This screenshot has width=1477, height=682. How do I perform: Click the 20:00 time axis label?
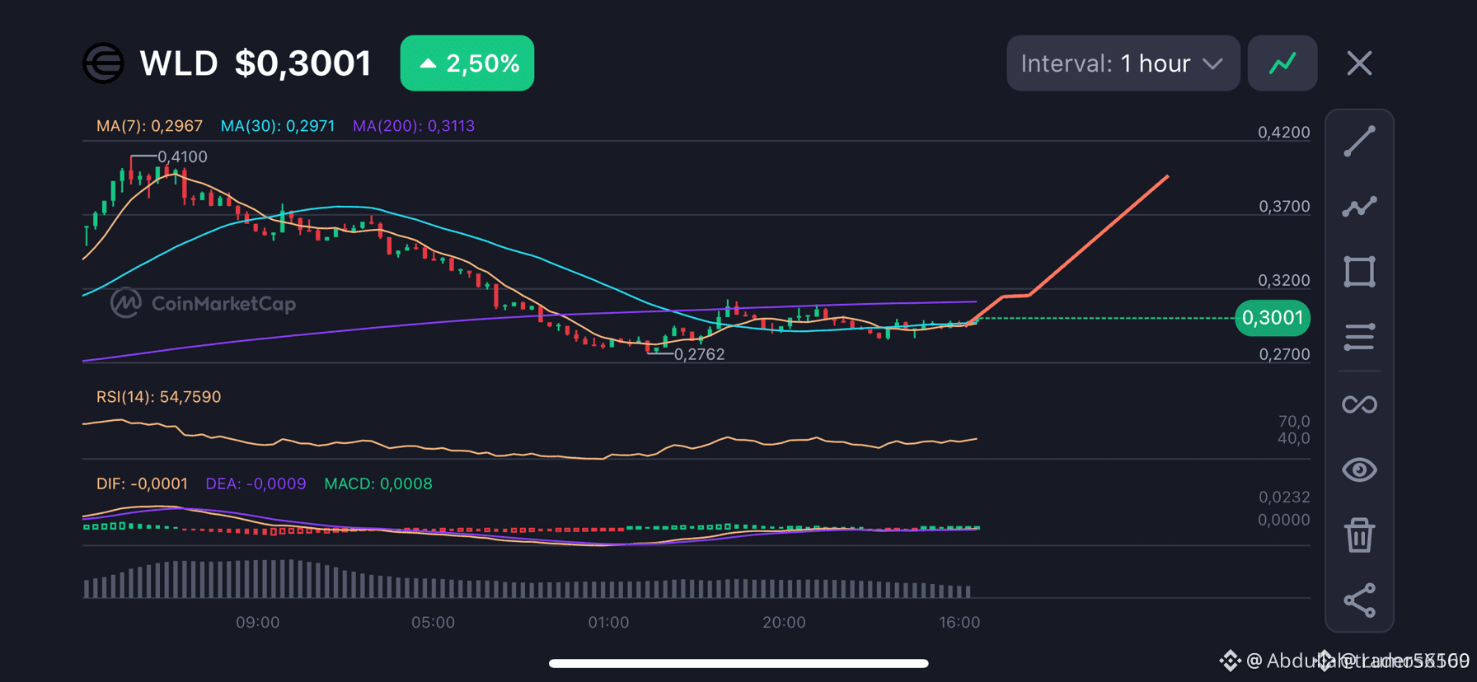pyautogui.click(x=785, y=623)
